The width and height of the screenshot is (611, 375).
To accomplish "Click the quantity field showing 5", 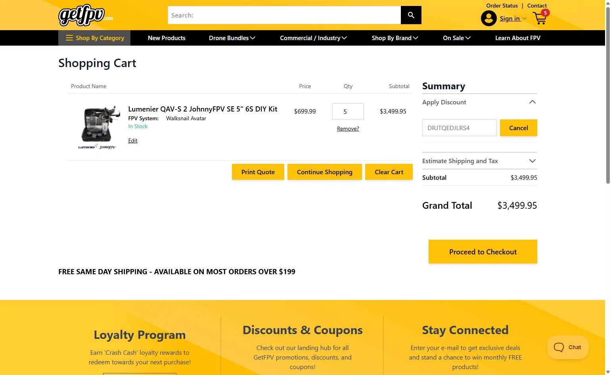I will (x=348, y=112).
